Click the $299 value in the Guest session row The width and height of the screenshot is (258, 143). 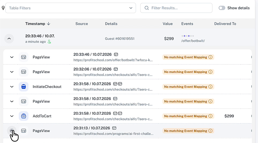tap(169, 38)
